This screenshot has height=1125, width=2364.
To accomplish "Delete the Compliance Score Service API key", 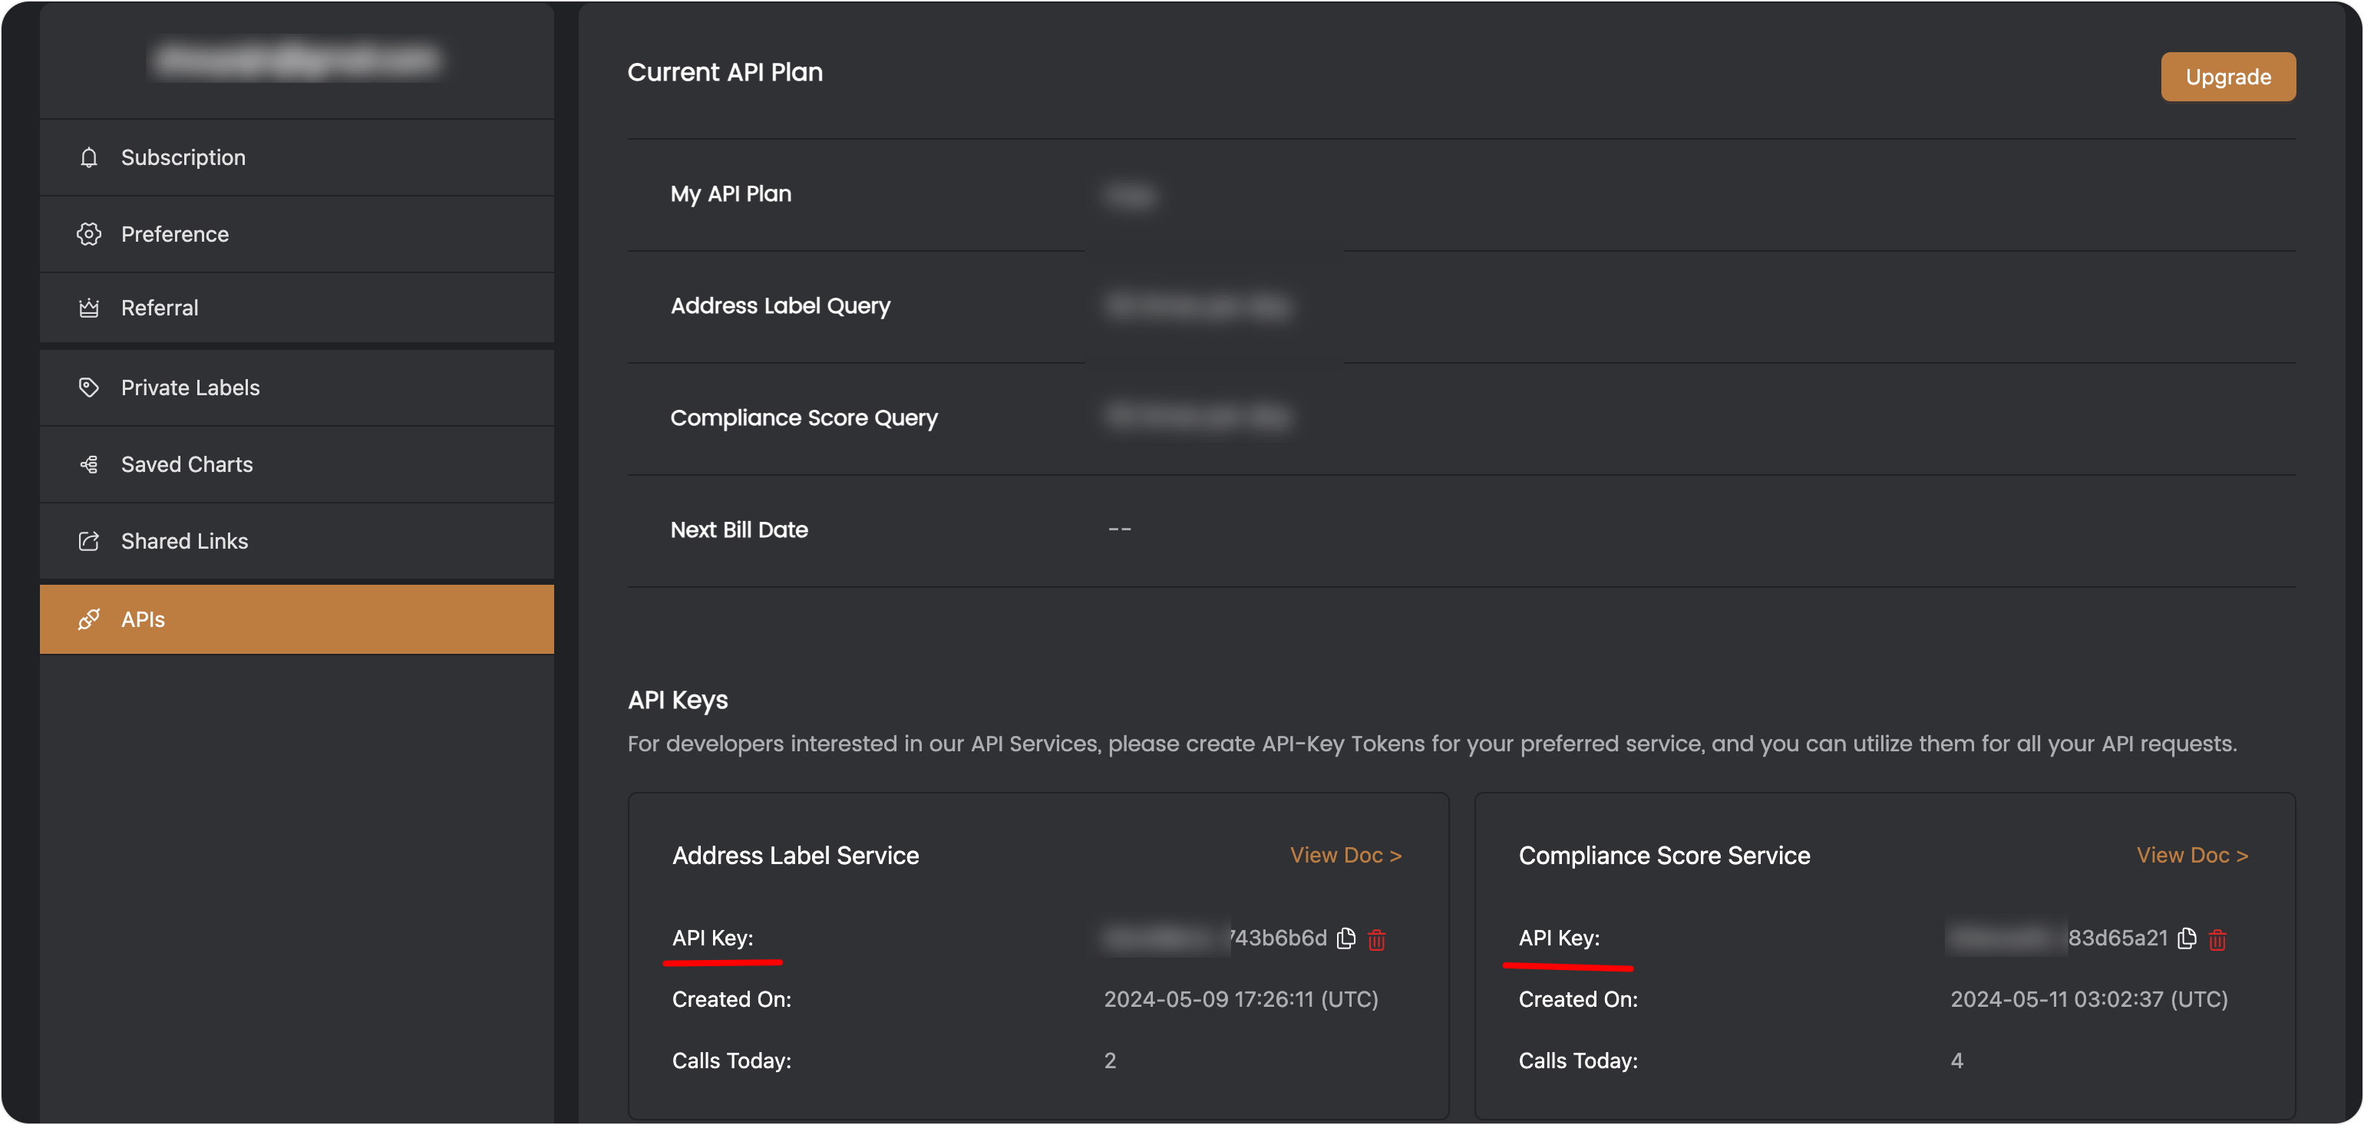I will tap(2217, 939).
